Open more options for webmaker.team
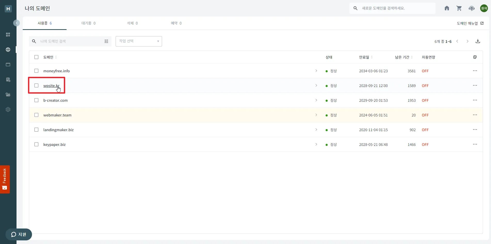Viewport: 491px width, 244px height. pyautogui.click(x=475, y=115)
